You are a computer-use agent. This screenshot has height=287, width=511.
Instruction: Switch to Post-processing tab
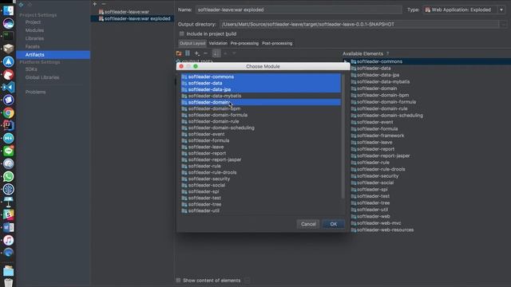tap(277, 43)
